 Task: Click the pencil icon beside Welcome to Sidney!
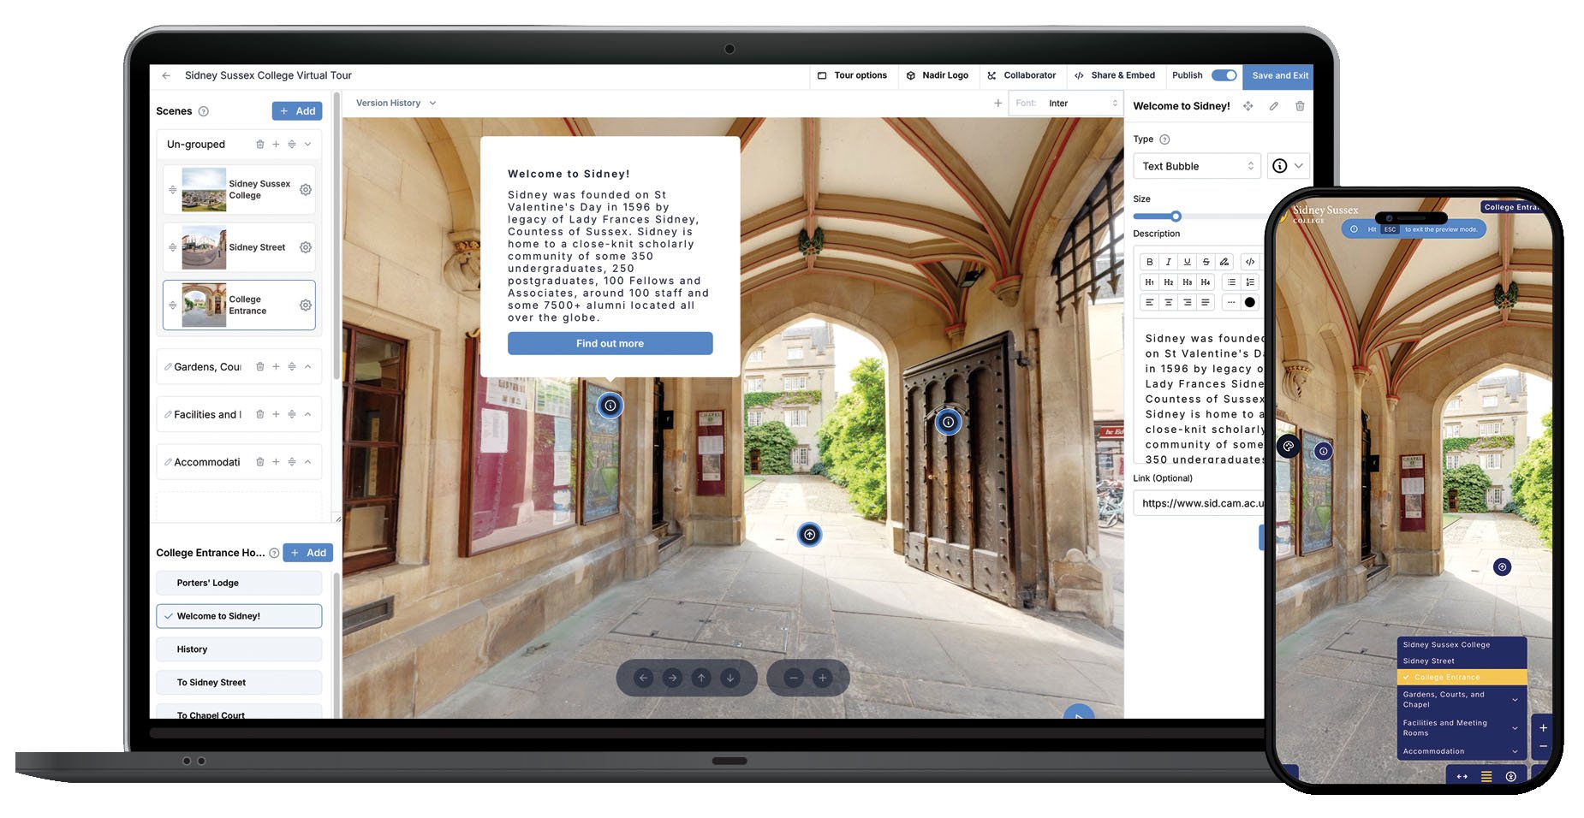pos(1274,106)
